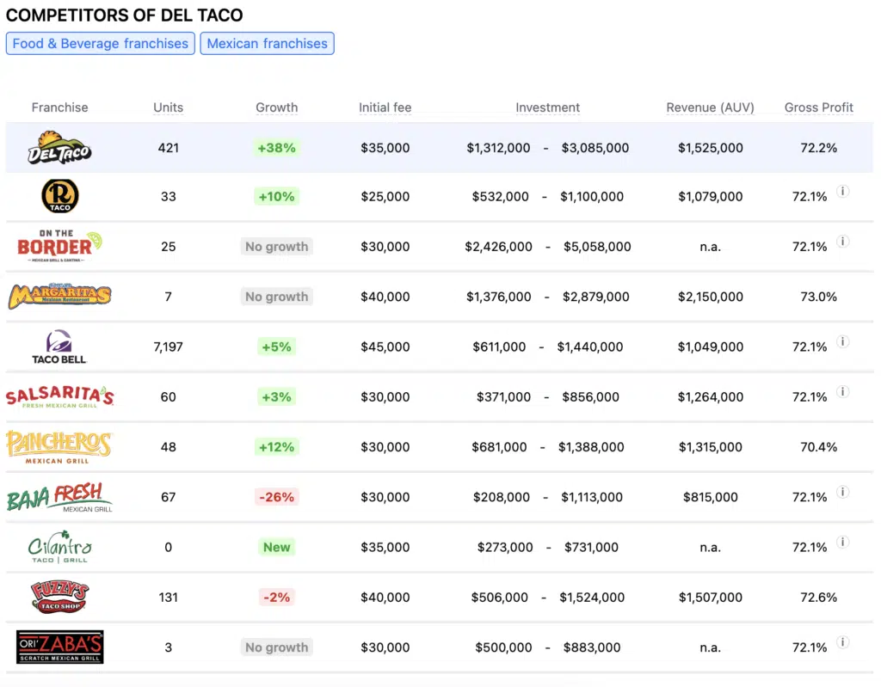The height and width of the screenshot is (687, 881).
Task: Show info for R Taco gross profit
Action: click(x=843, y=192)
